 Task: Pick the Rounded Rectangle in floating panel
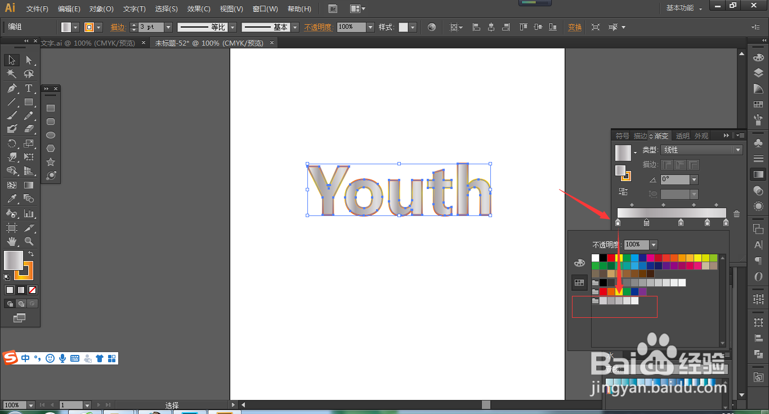pyautogui.click(x=51, y=121)
